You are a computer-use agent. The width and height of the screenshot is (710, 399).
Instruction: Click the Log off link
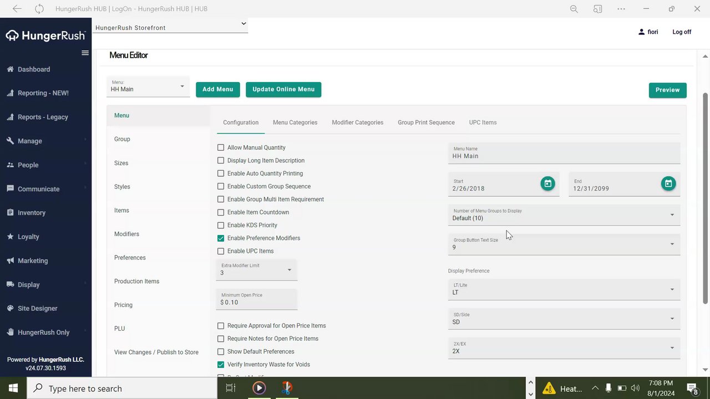682,32
